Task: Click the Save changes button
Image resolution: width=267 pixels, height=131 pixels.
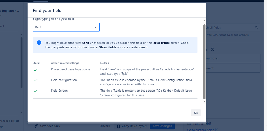Action: [162, 126]
